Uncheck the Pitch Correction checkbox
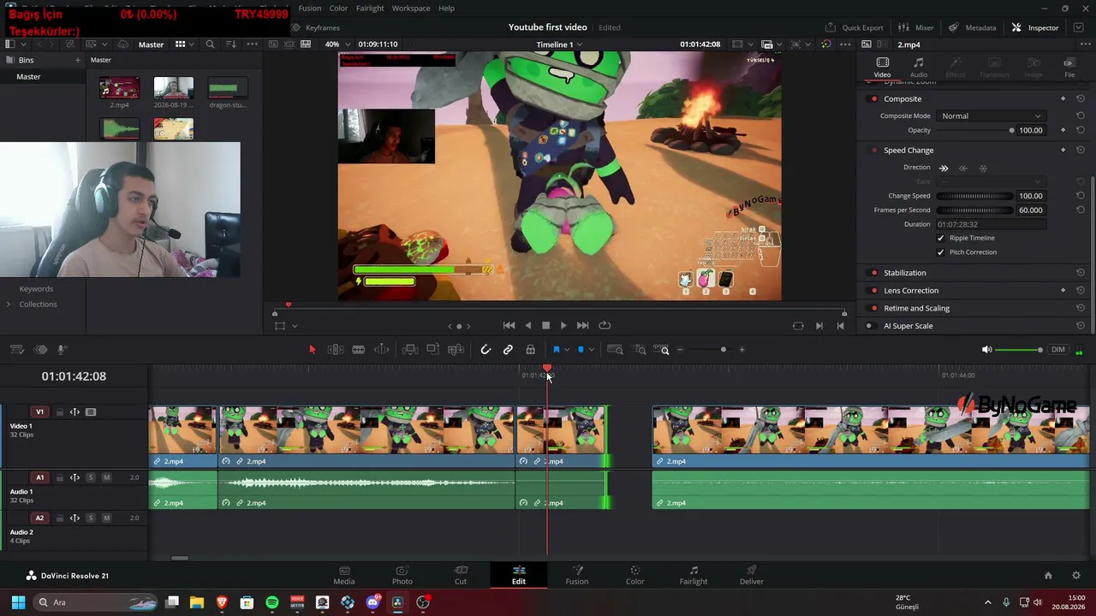The height and width of the screenshot is (616, 1096). point(941,252)
